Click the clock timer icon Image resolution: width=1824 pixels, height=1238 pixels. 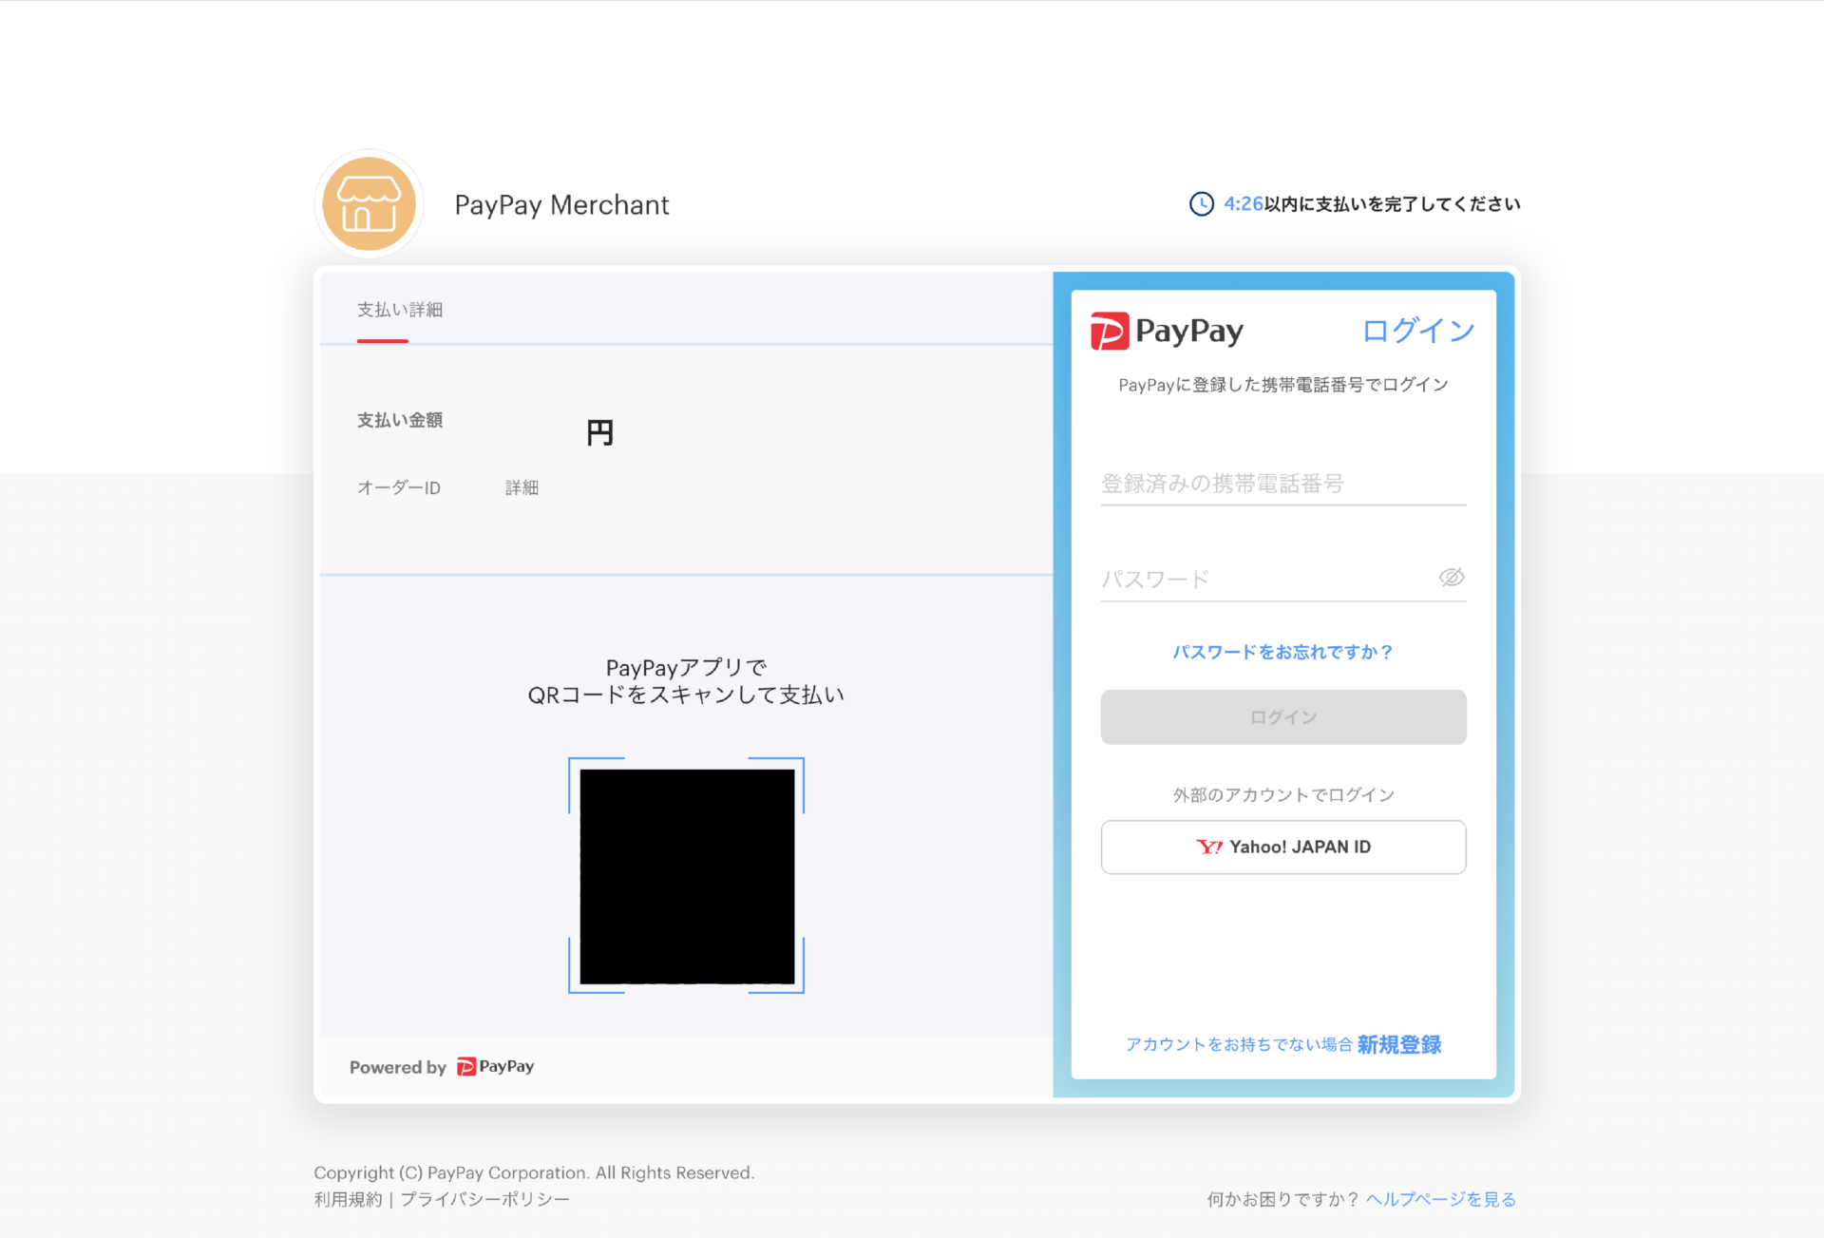point(1202,203)
